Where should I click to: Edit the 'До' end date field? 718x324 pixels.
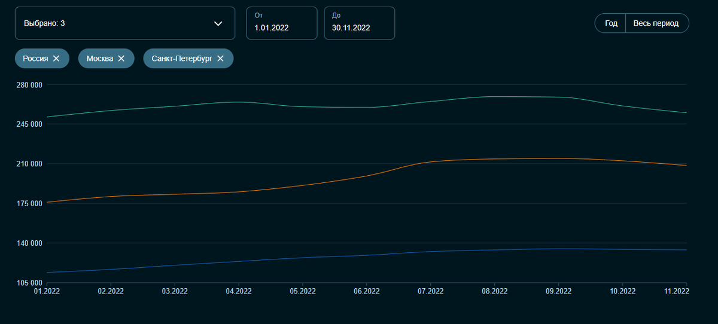click(360, 23)
